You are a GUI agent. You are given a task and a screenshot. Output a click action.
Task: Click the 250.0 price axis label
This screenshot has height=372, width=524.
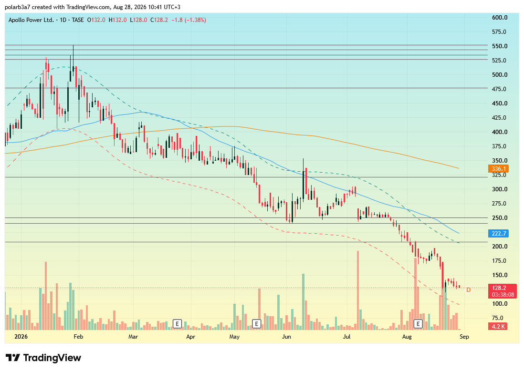coord(500,218)
